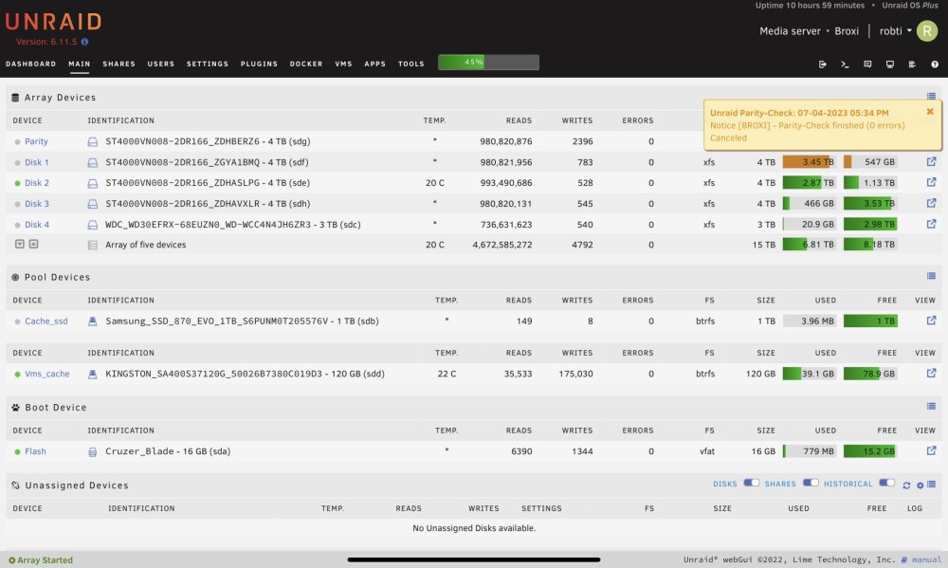The image size is (948, 568).
Task: Click the UNRAID logo
Action: [x=53, y=22]
